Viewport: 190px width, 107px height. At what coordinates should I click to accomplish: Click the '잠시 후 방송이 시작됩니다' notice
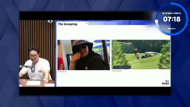point(172,13)
